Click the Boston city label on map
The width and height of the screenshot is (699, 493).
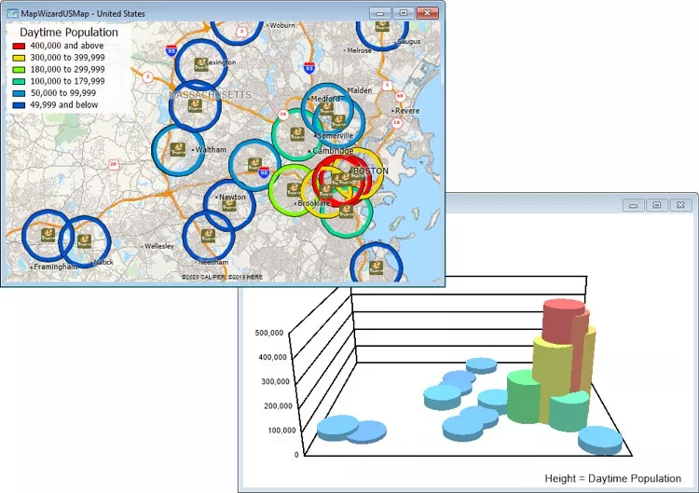click(x=371, y=171)
